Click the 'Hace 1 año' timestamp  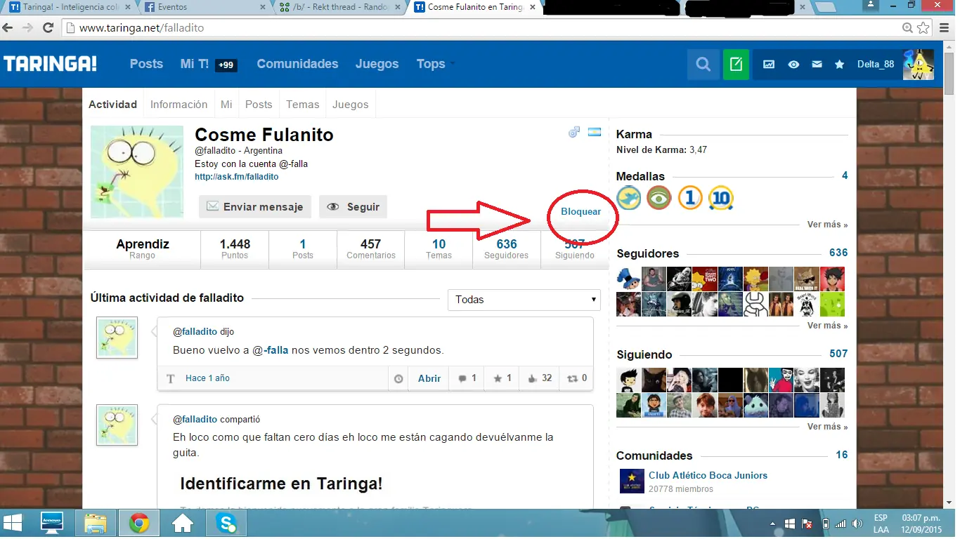pos(207,378)
